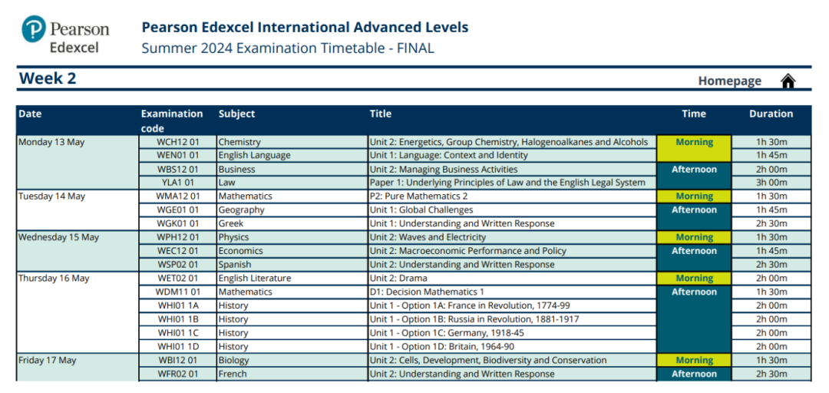Click title 'Unit 1 - Option 1A: France in Revolution'
829x393 pixels.
pyautogui.click(x=470, y=305)
